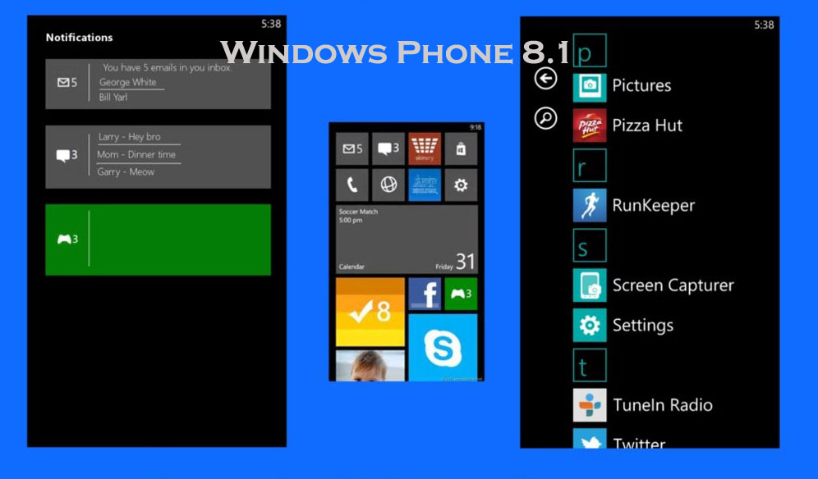Open the "Screen Capturer" label
The height and width of the screenshot is (479, 818).
click(x=673, y=285)
